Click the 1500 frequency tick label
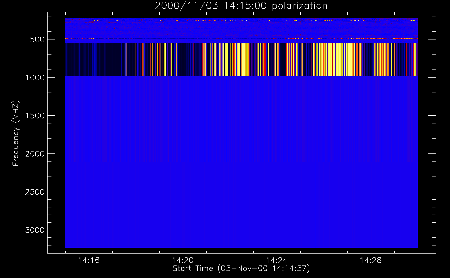 35,116
